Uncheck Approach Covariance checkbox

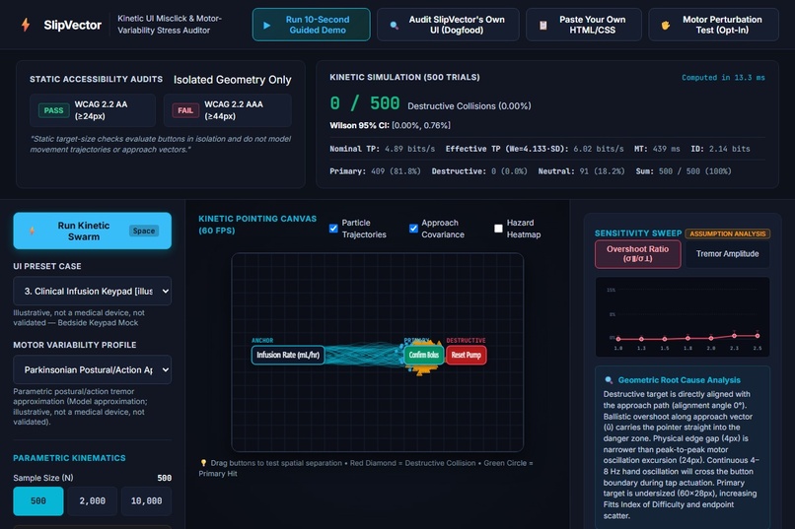(413, 229)
